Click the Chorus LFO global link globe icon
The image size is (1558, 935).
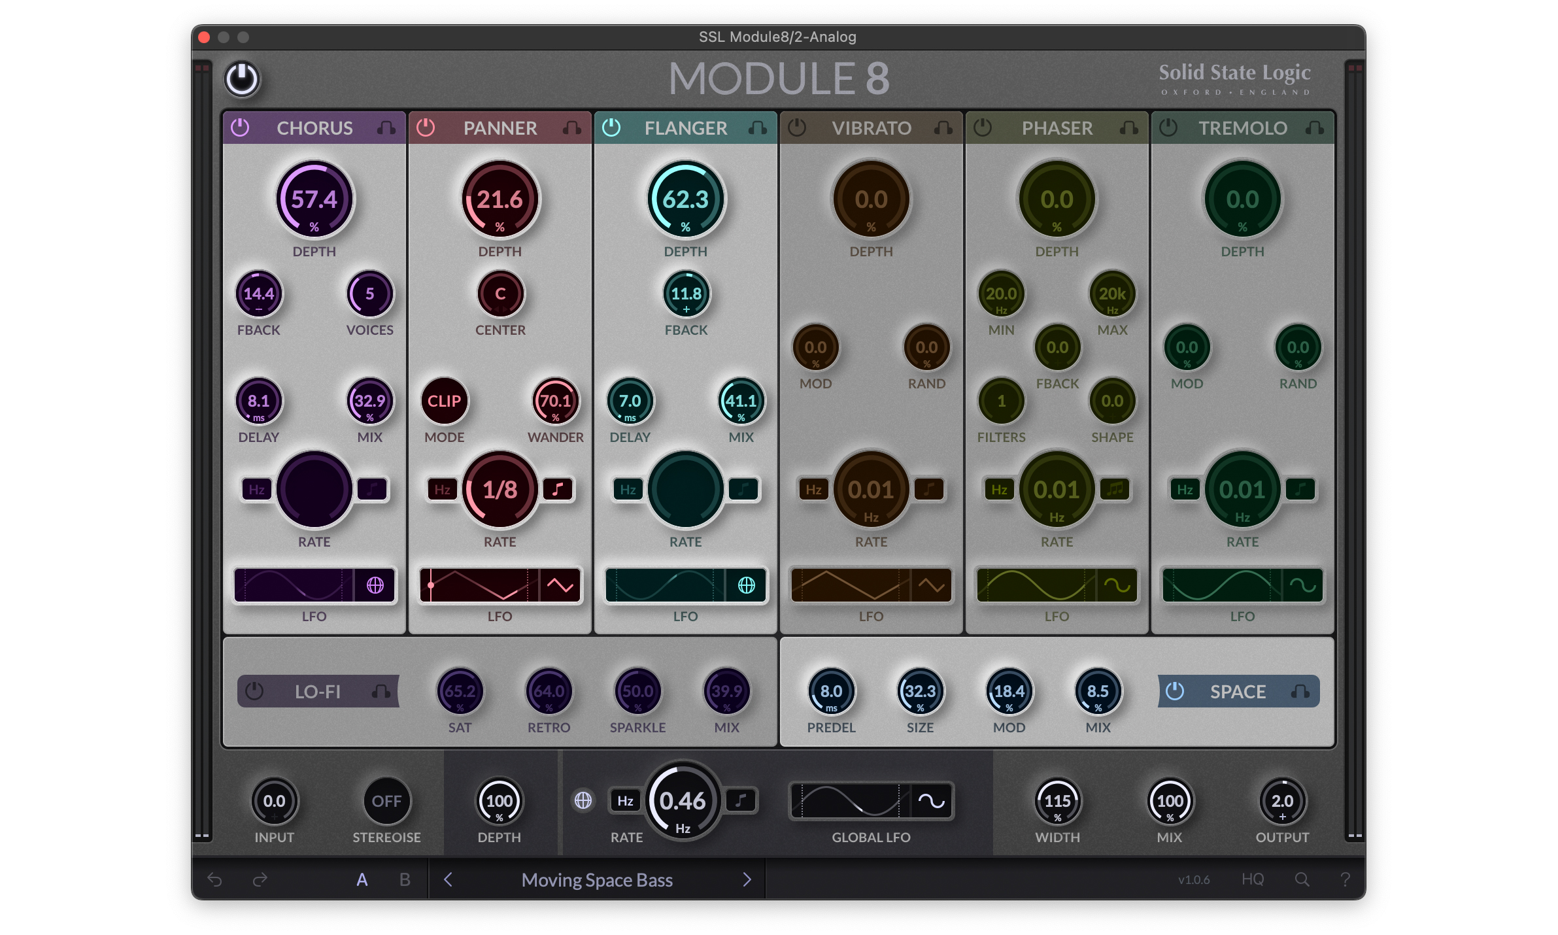(x=375, y=585)
